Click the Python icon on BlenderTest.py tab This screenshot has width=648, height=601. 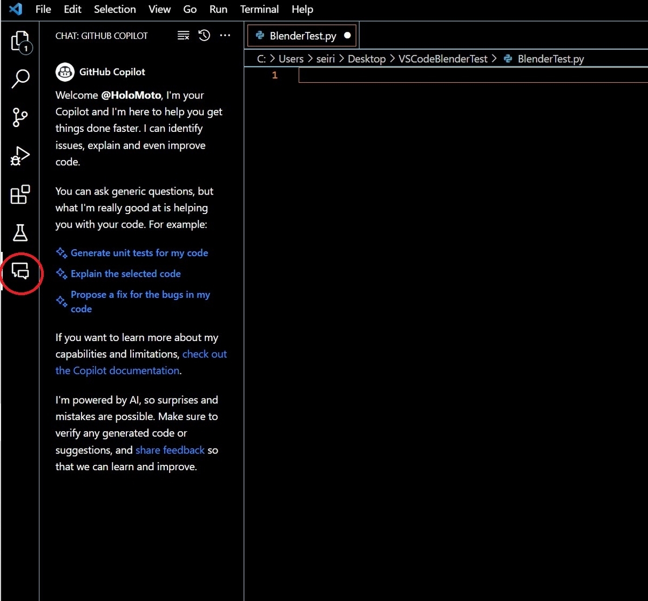(x=260, y=35)
